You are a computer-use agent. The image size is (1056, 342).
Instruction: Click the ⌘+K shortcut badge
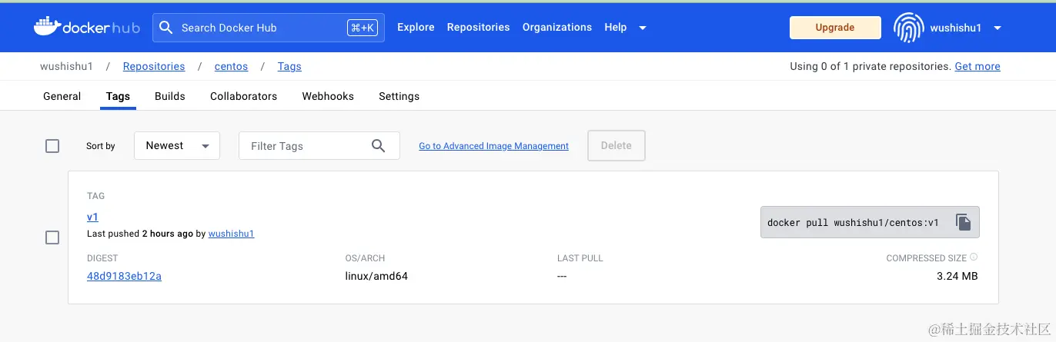363,28
